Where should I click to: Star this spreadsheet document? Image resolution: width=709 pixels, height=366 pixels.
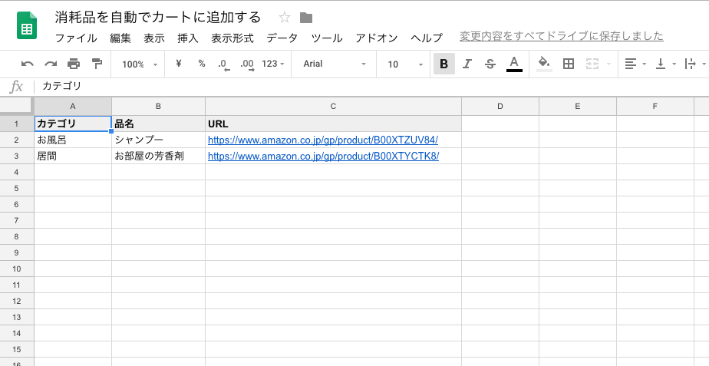[x=285, y=18]
